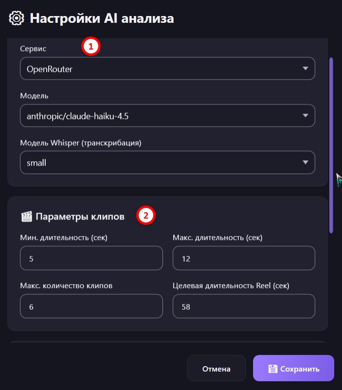Viewport: 342px width, 390px height.
Task: Click the Макс. количество клипов field
Action: tap(91, 306)
